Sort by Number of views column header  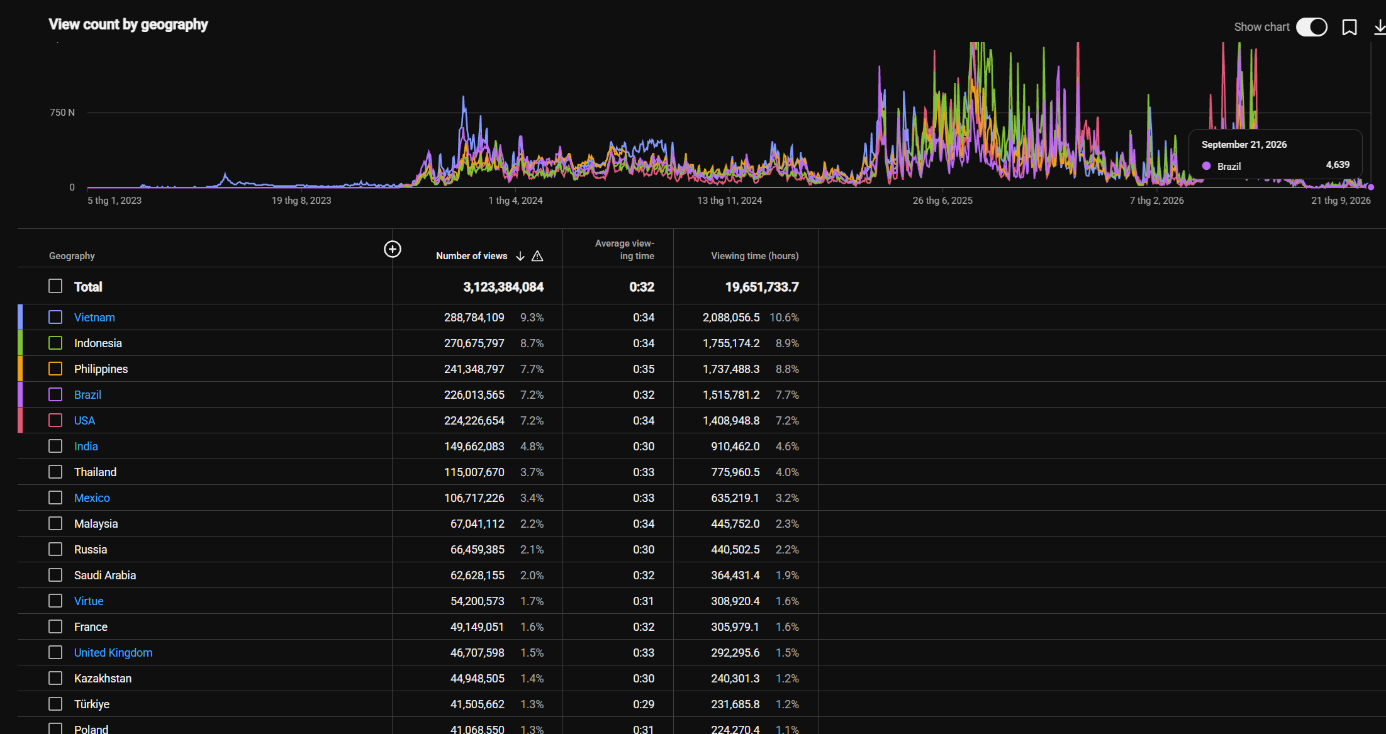[x=471, y=256]
